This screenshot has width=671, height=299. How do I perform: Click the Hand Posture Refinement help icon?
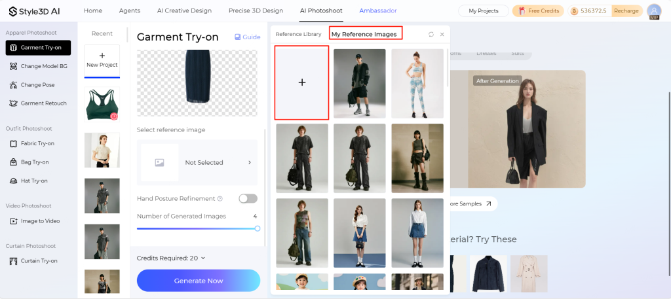220,199
